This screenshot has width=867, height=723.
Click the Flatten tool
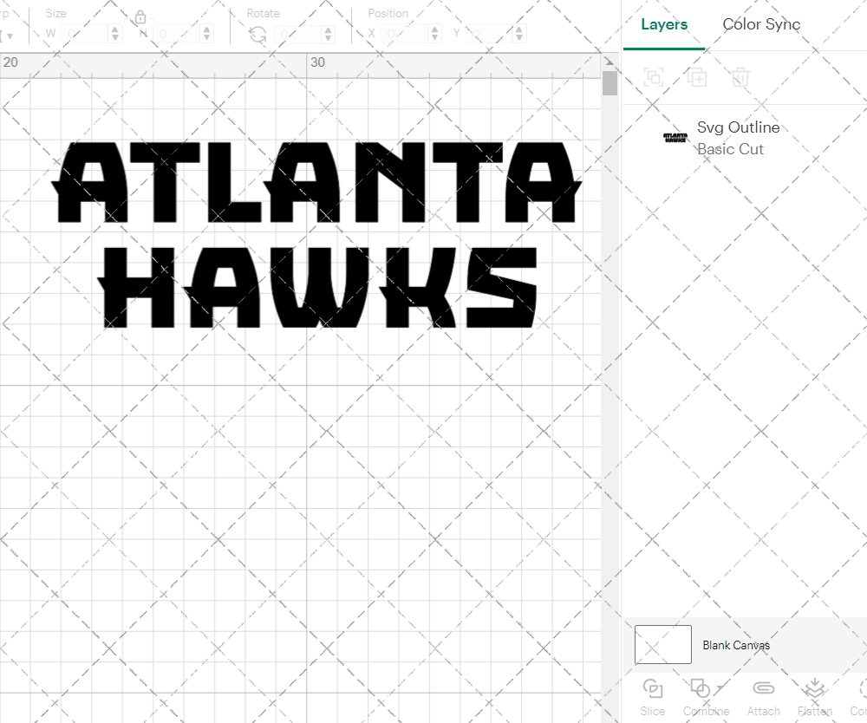(814, 697)
